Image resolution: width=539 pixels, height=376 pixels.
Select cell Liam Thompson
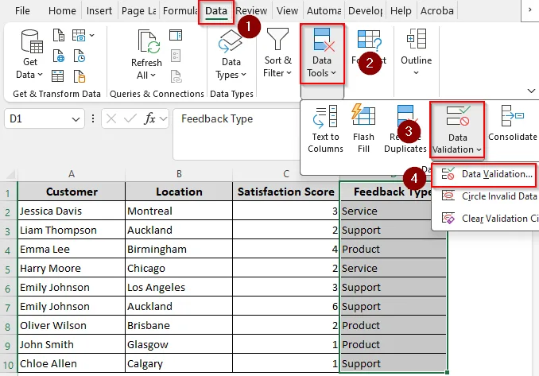coord(72,230)
